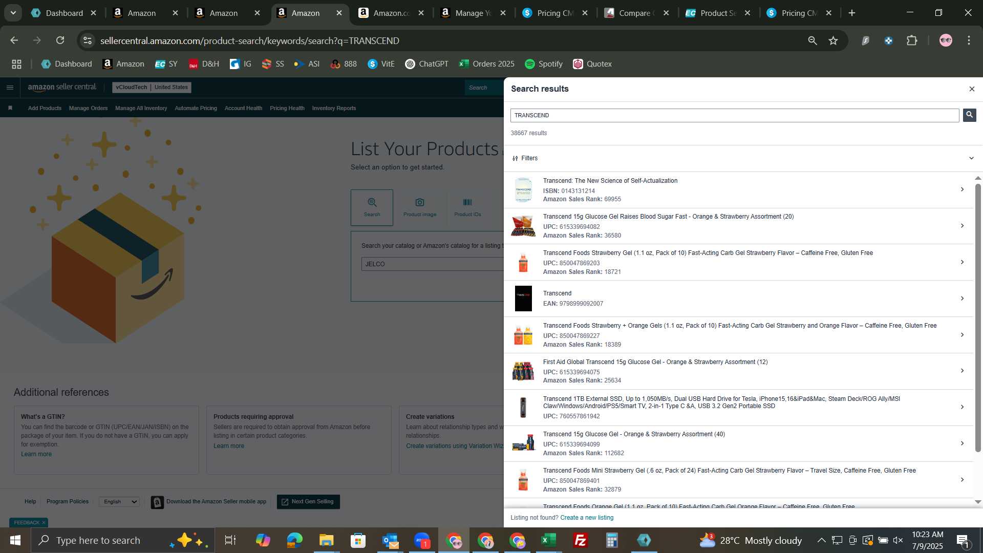
Task: Open the Transcend 1TB SSD product thumbnail
Action: pyautogui.click(x=523, y=408)
